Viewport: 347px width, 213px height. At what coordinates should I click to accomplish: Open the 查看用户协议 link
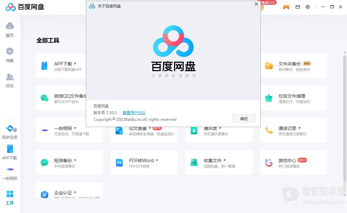click(134, 113)
